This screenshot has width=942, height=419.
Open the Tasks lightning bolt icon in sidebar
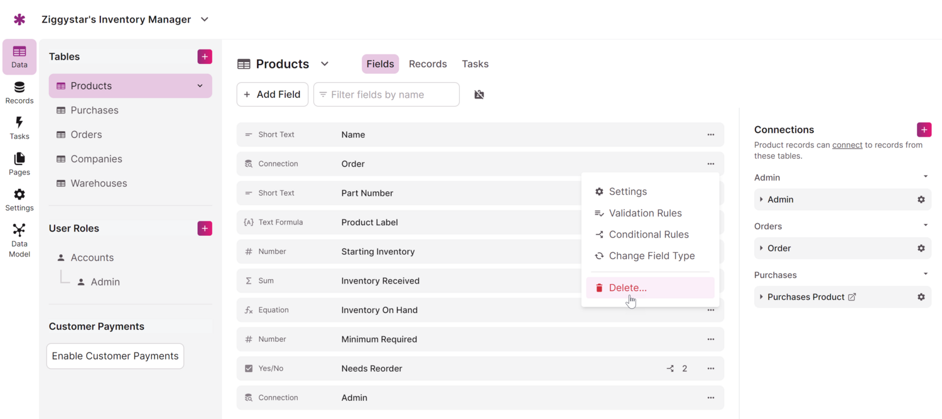coord(19,127)
